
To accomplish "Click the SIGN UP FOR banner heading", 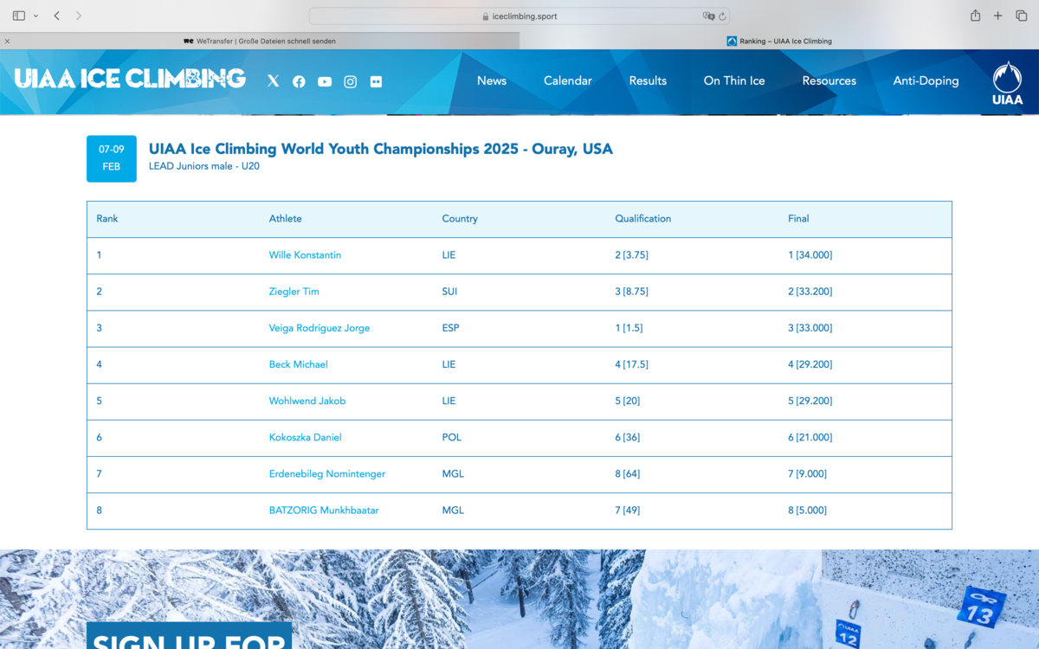I will (x=189, y=640).
